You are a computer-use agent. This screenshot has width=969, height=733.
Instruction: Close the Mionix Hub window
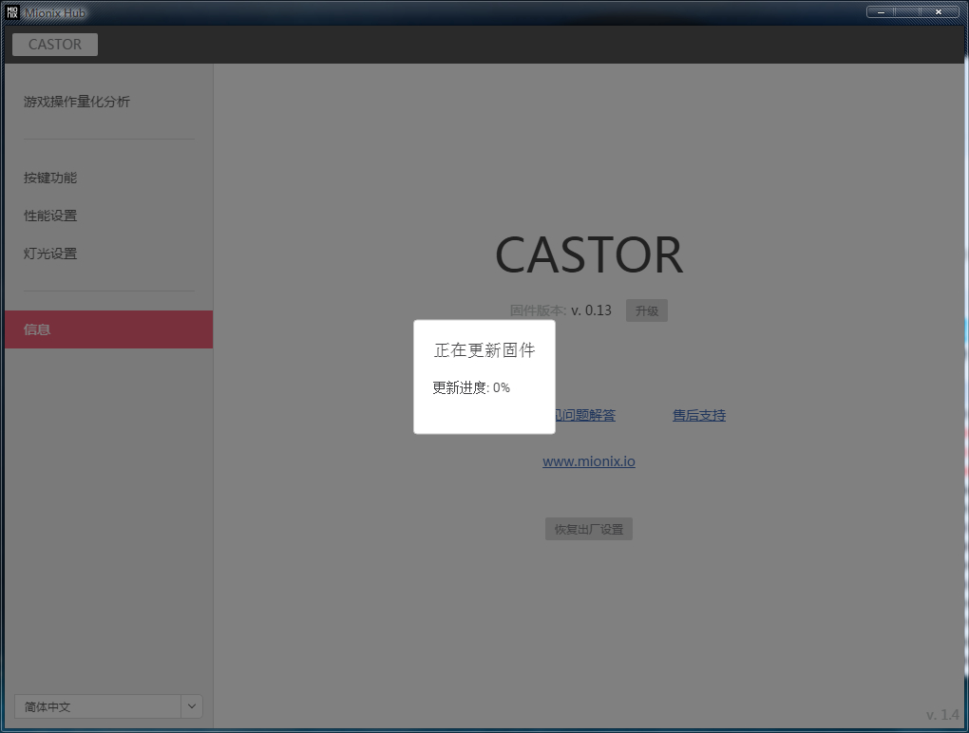tap(938, 11)
